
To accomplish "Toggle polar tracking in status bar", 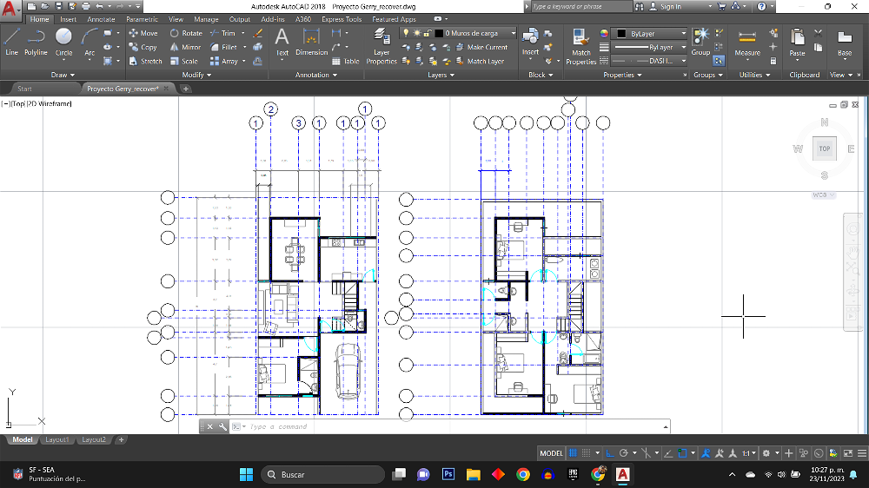I will (x=623, y=453).
